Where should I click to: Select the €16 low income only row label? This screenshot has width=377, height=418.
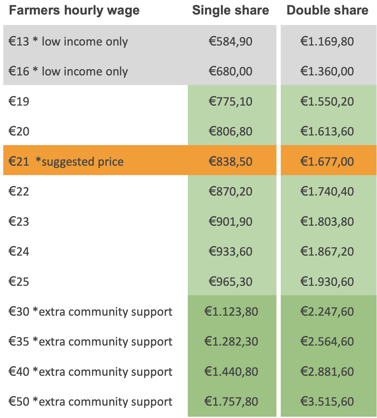tap(68, 71)
